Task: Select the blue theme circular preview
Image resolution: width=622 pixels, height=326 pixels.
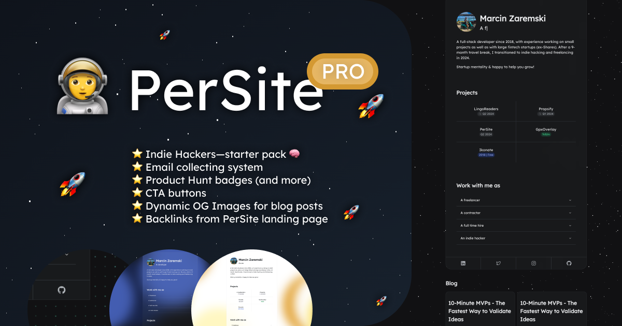Action: click(155, 289)
